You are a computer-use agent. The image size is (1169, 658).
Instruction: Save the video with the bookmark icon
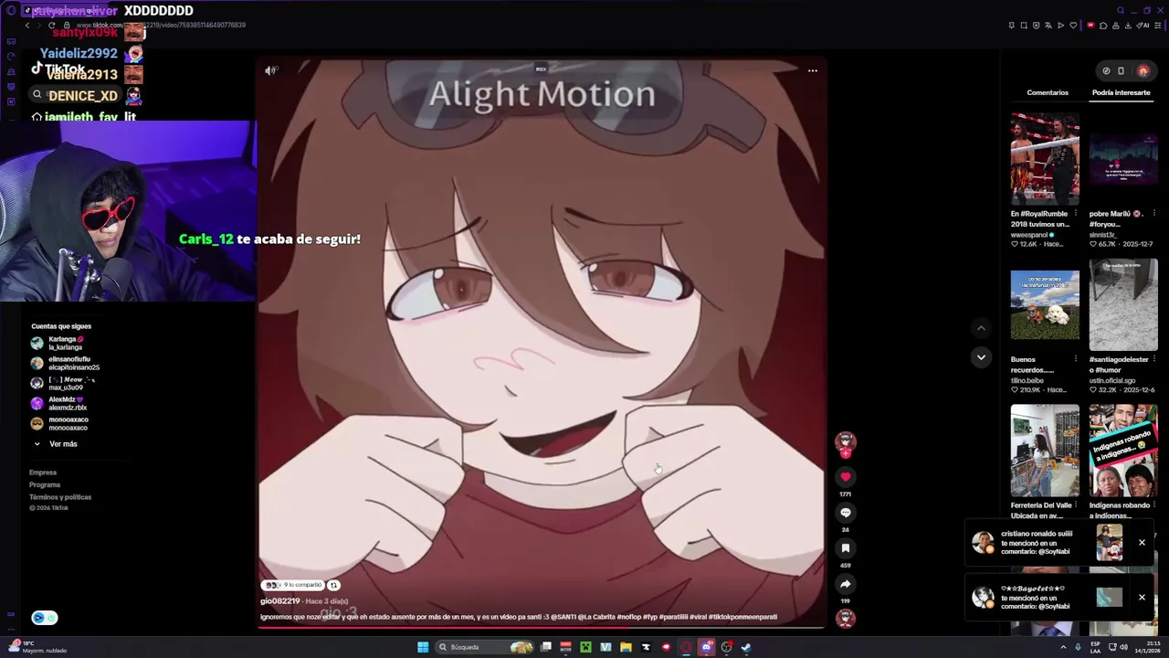(845, 548)
